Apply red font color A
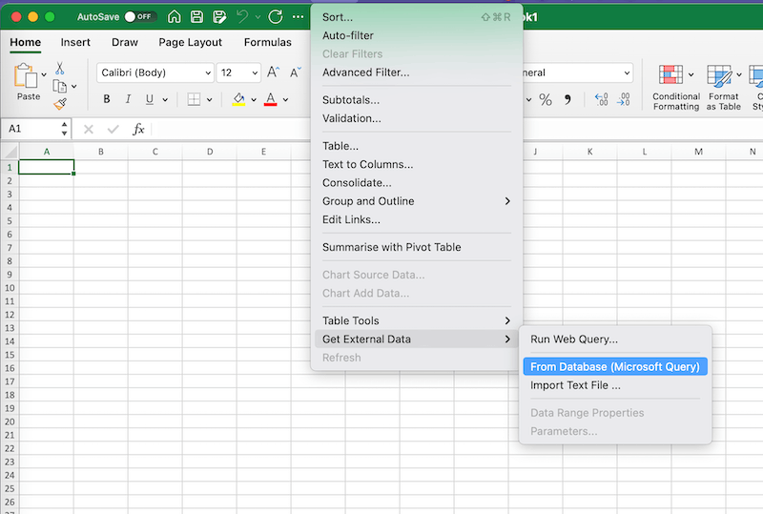This screenshot has width=763, height=514. 271,99
